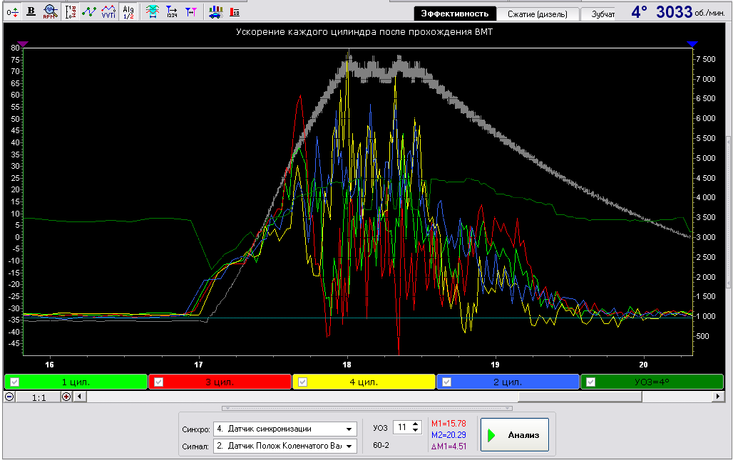Click the purple triangle marker at chart top-left

click(x=23, y=44)
